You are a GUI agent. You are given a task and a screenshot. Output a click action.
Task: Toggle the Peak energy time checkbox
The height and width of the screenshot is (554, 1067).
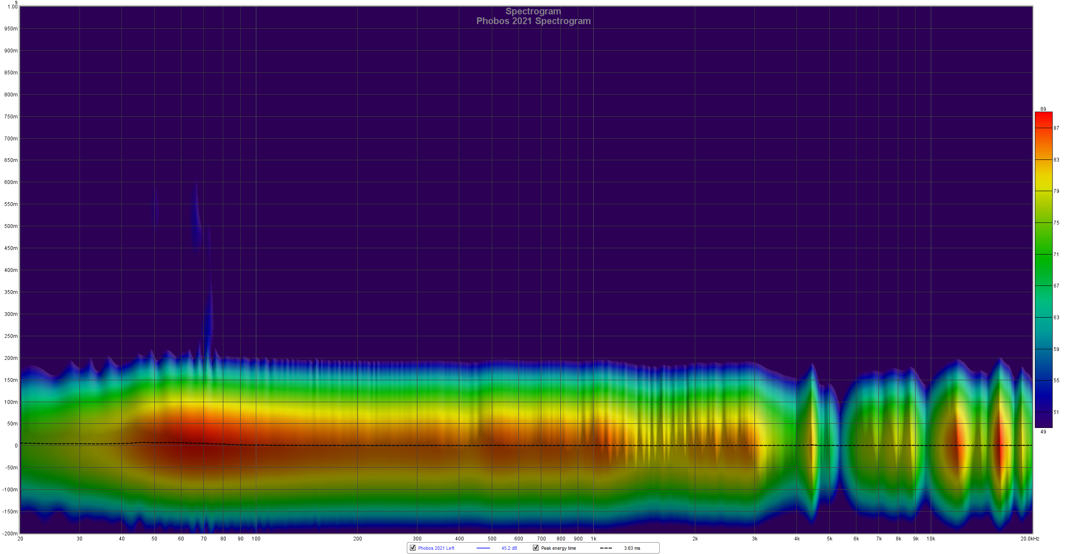(536, 548)
